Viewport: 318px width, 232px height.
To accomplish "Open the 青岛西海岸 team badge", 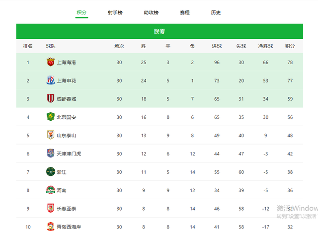I will pyautogui.click(x=51, y=227).
